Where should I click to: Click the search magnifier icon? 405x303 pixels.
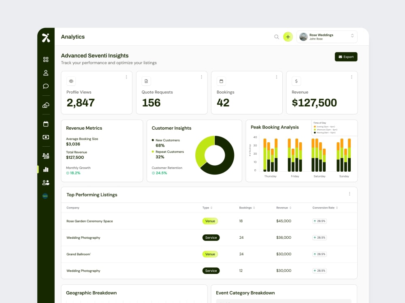pos(277,37)
